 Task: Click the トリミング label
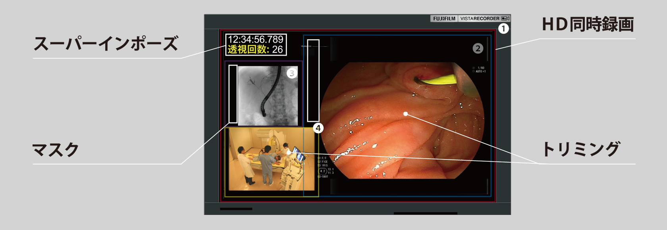tap(580, 149)
